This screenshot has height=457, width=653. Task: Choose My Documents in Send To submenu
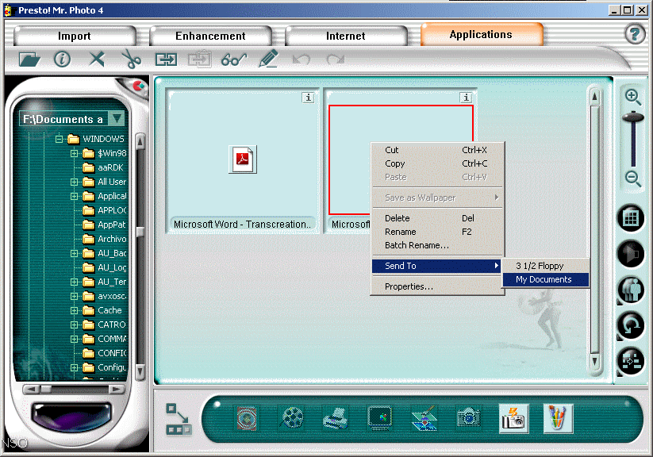click(546, 279)
